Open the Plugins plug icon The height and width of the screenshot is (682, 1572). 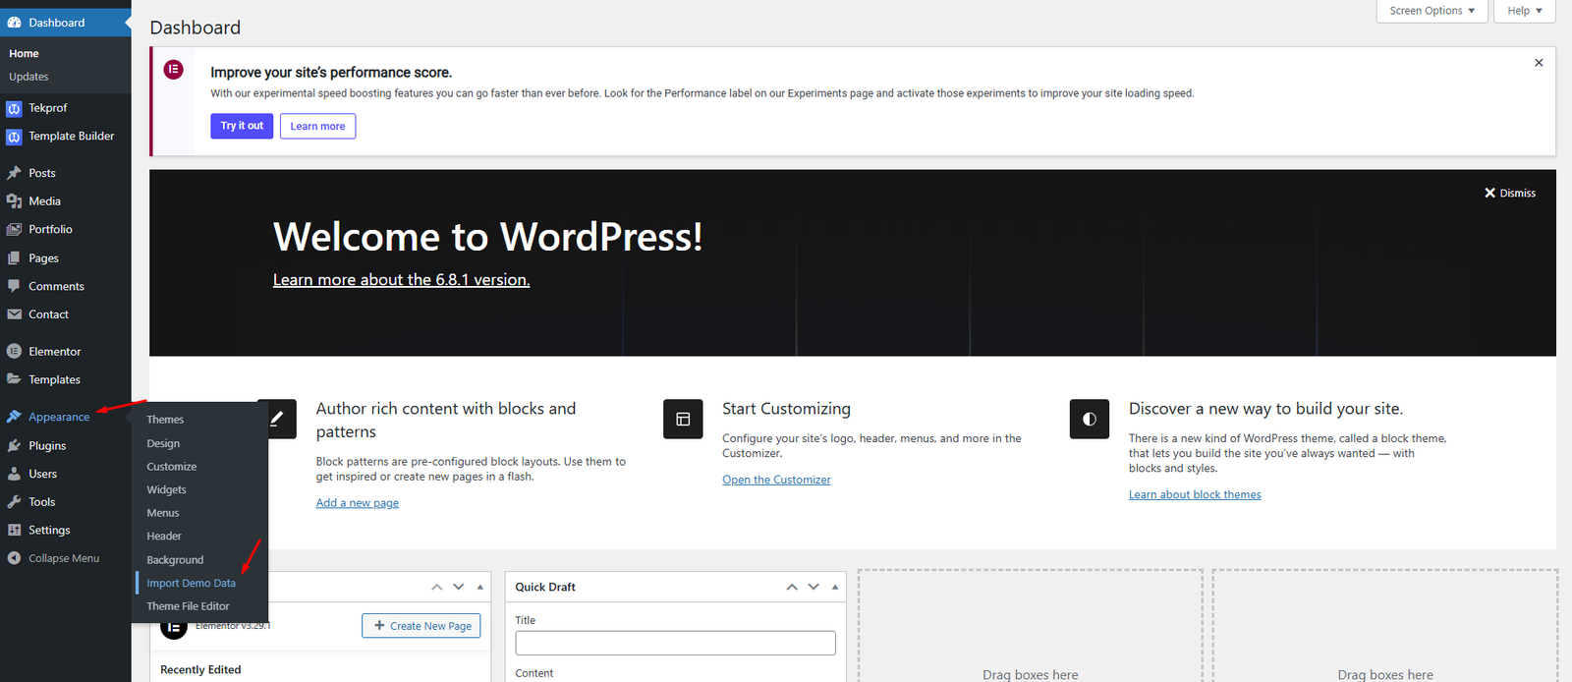pyautogui.click(x=14, y=446)
